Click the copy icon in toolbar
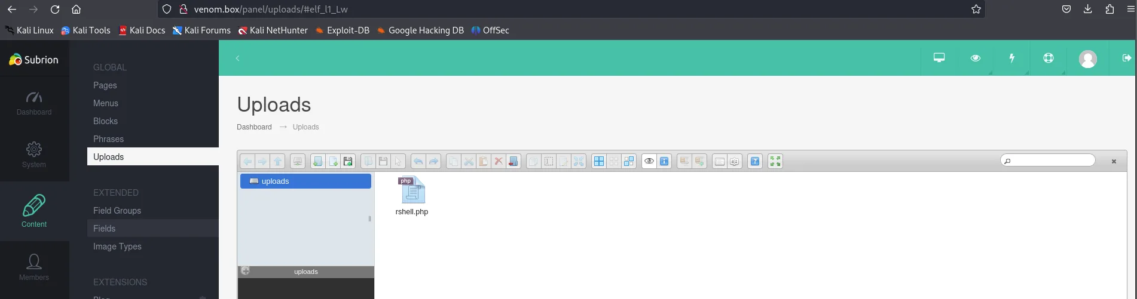 454,161
